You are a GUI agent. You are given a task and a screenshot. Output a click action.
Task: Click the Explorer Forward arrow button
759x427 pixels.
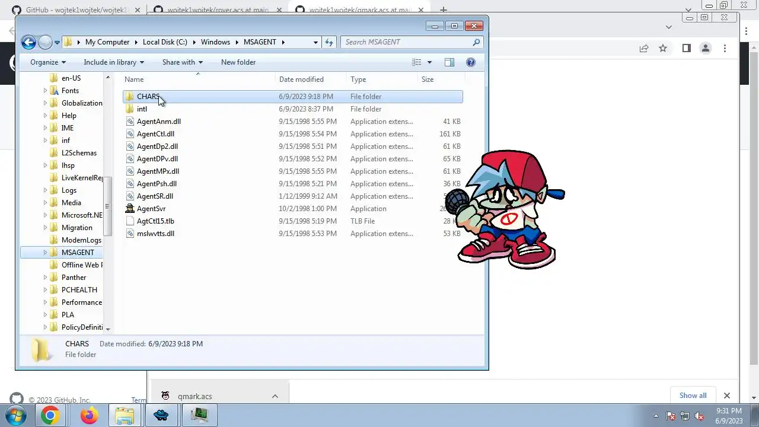tap(45, 42)
